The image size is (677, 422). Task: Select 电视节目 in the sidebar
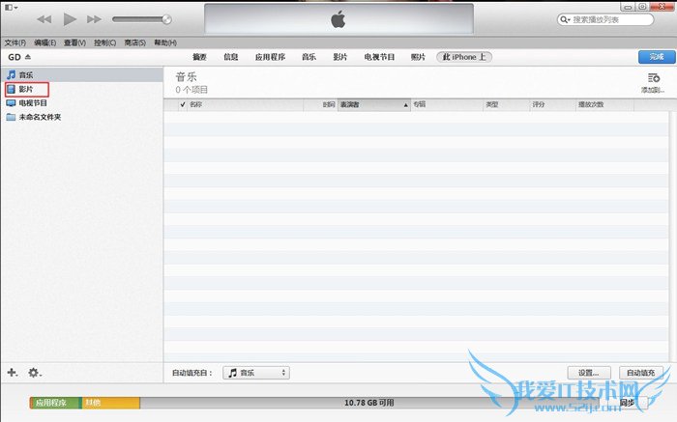33,103
